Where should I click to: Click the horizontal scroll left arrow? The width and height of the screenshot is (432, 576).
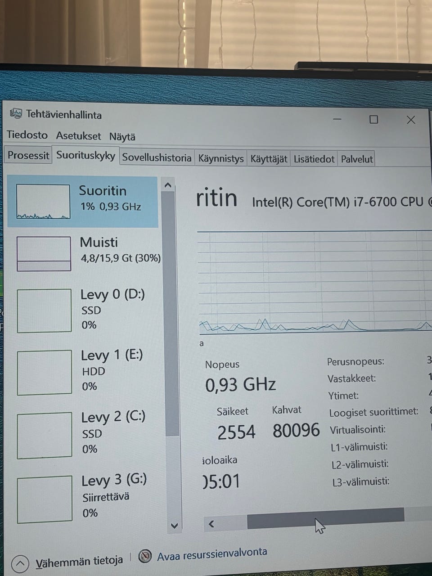coord(211,523)
